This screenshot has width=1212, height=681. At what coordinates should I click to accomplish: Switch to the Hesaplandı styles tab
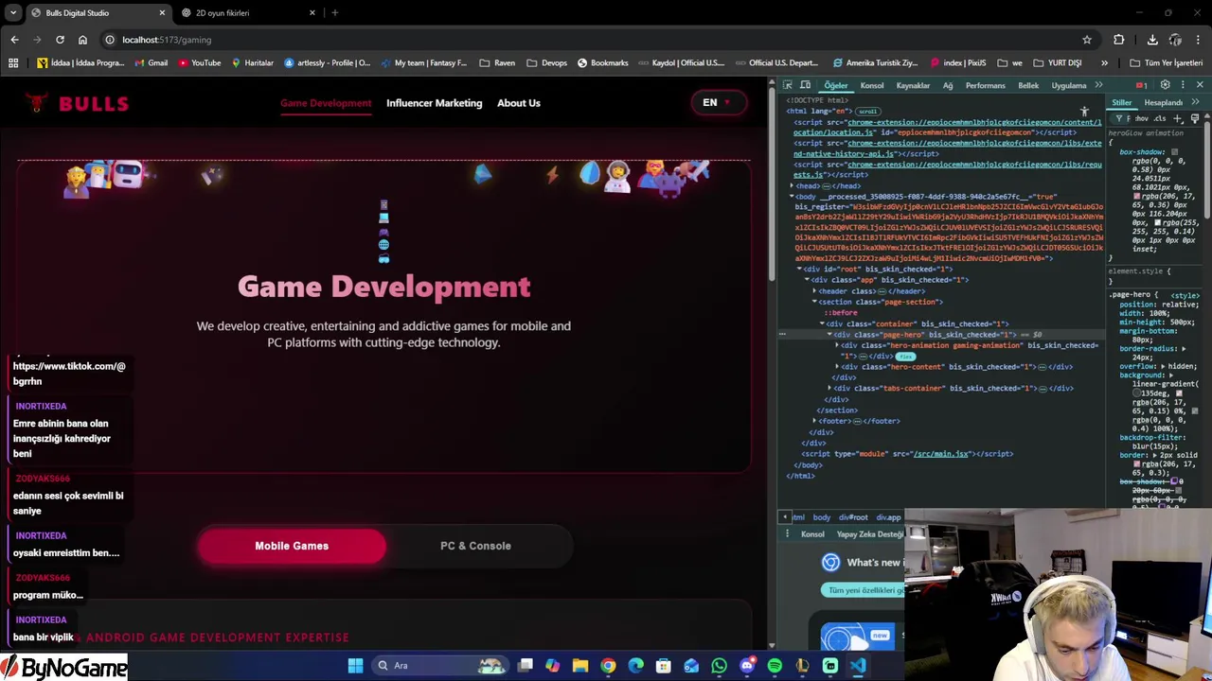[1163, 102]
